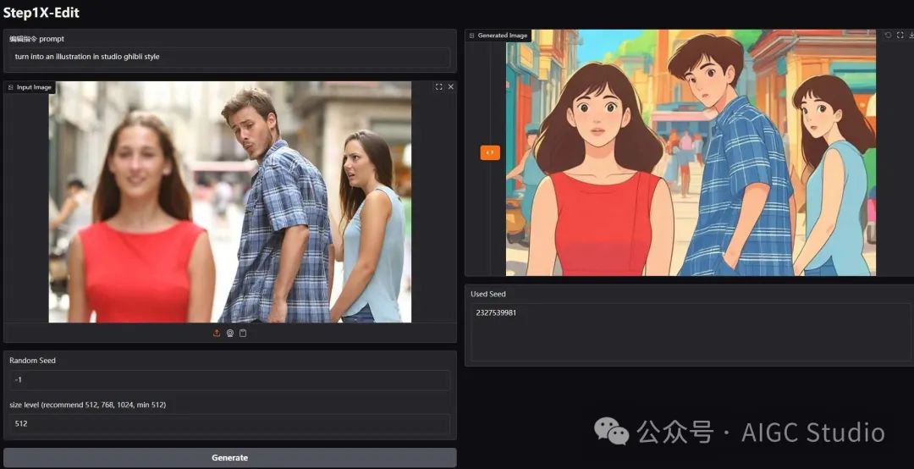The width and height of the screenshot is (914, 469).
Task: Expand the input image to fullscreen
Action: pos(438,87)
